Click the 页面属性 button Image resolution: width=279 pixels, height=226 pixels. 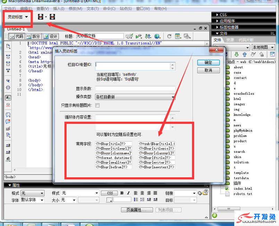click(x=137, y=210)
